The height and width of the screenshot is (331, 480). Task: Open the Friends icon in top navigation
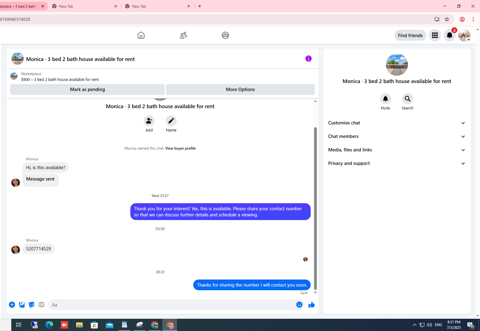(x=183, y=35)
